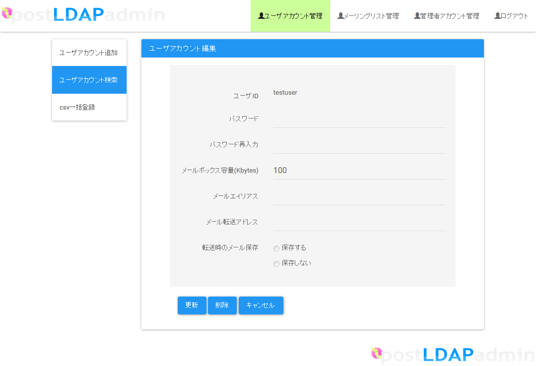Click the person icon beside ログアウト
The image size is (536, 366).
497,16
